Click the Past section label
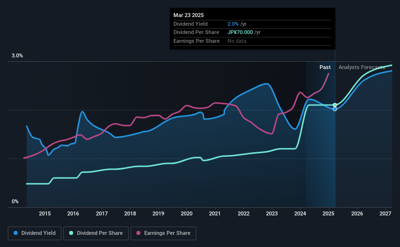 (x=325, y=67)
